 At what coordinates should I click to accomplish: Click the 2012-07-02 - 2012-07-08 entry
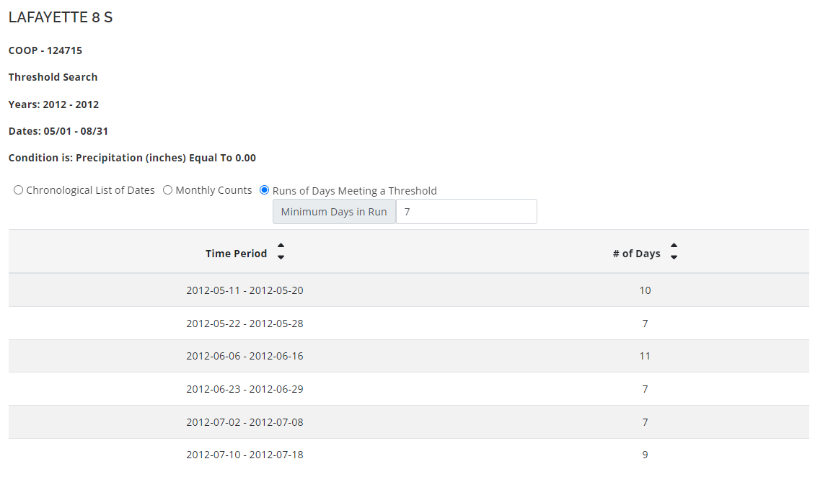pyautogui.click(x=245, y=422)
